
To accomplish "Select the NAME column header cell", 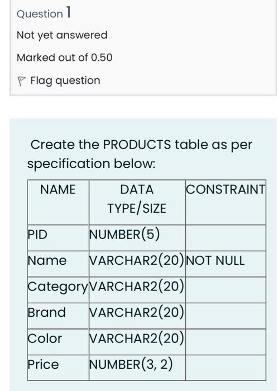I will coord(58,202).
